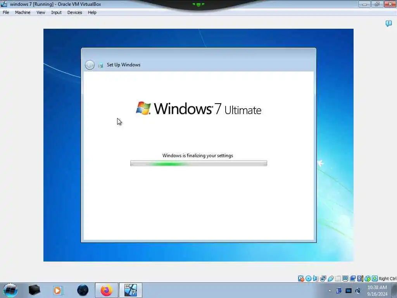This screenshot has height=298, width=397.
Task: Click the USB devices status icon
Action: (x=330, y=279)
